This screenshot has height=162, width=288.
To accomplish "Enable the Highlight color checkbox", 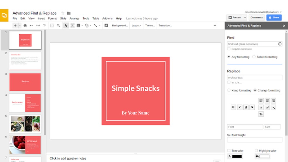I will tap(256, 150).
